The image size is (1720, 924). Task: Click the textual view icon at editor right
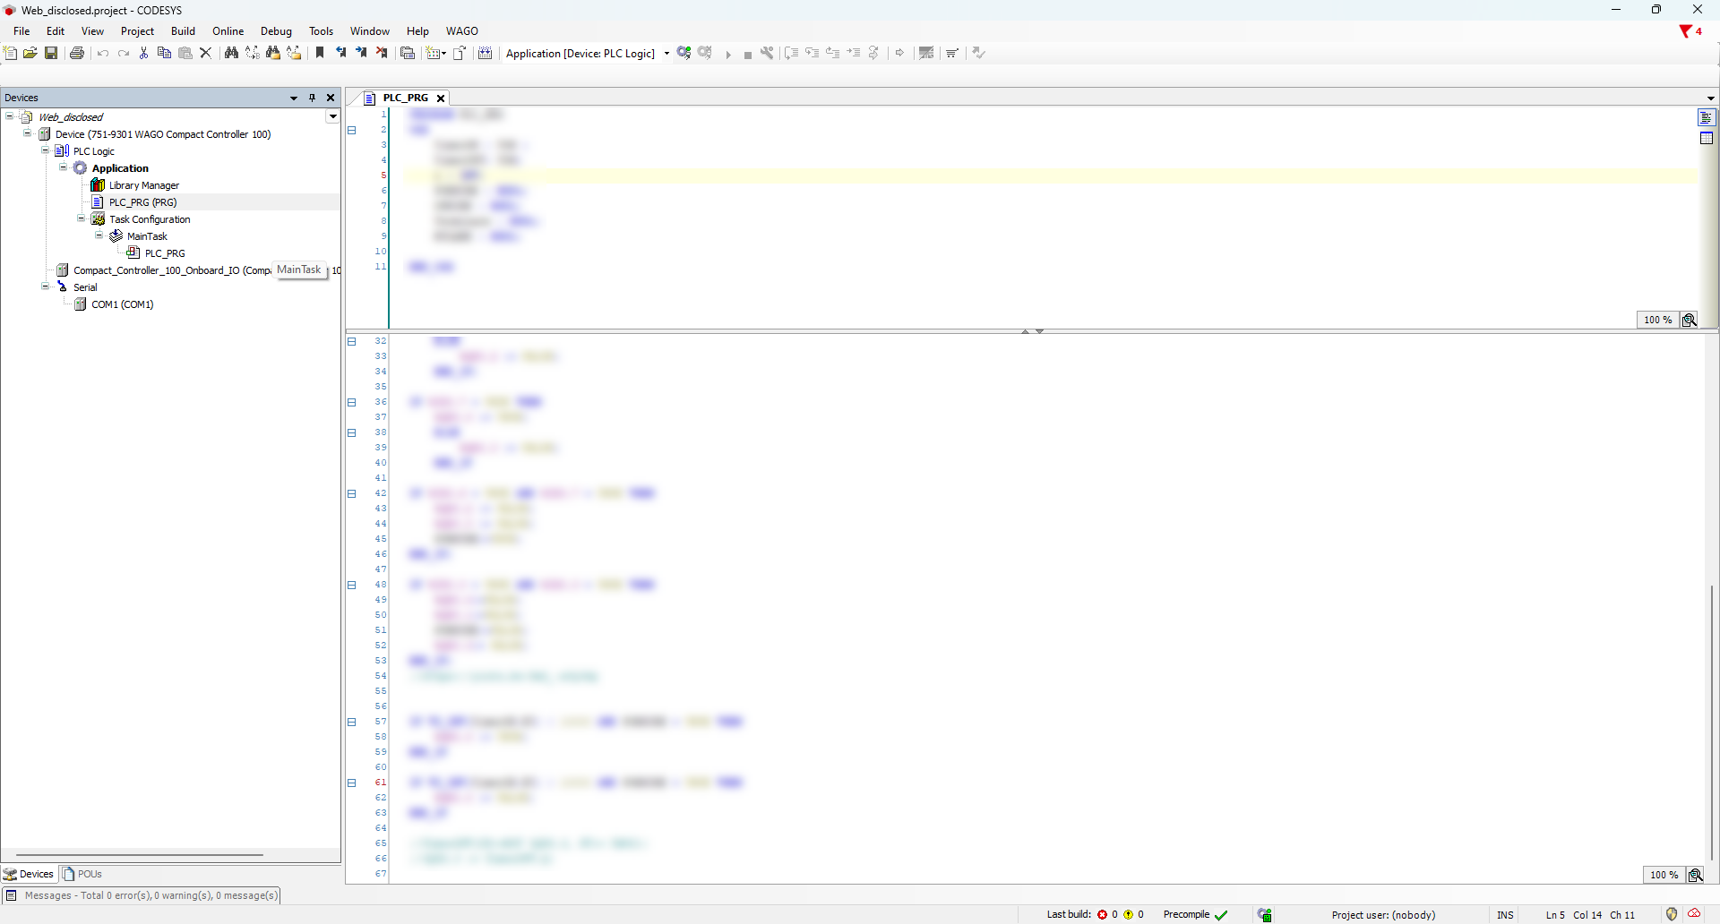(x=1707, y=117)
